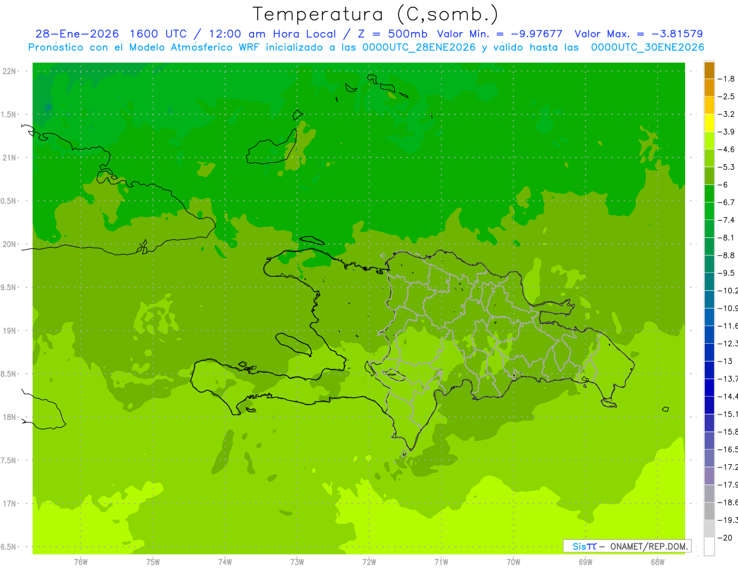Click the 22N latitude axis label
This screenshot has width=738, height=570.
10,71
